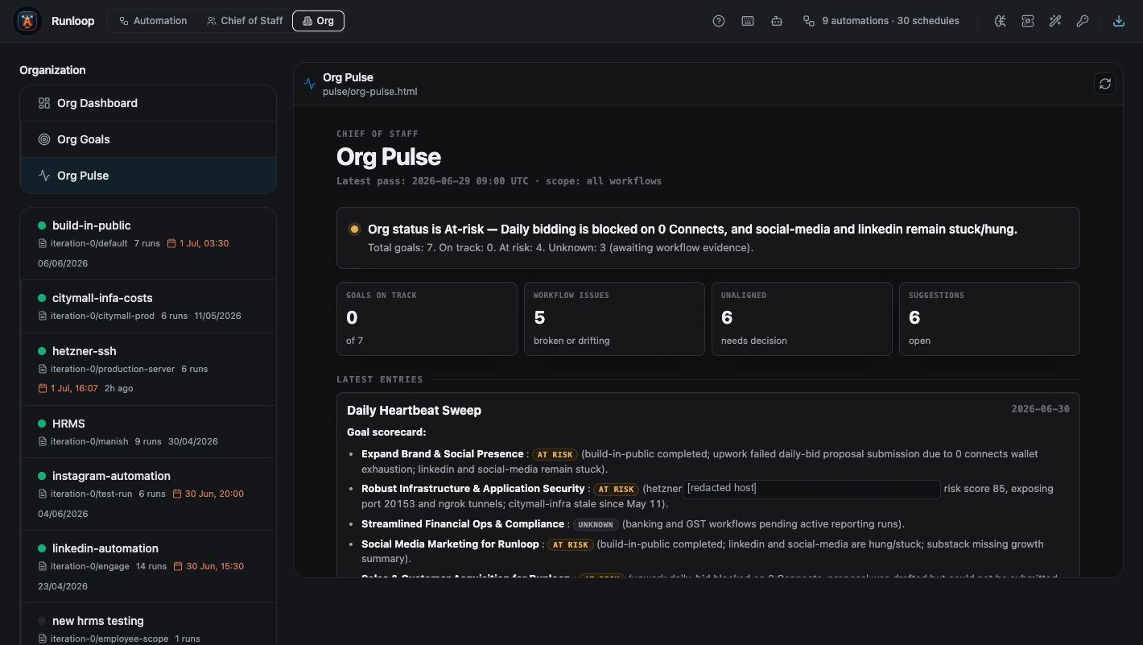The width and height of the screenshot is (1143, 645).
Task: Click the 2h ago text under hetzner-ssh
Action: [x=119, y=388]
